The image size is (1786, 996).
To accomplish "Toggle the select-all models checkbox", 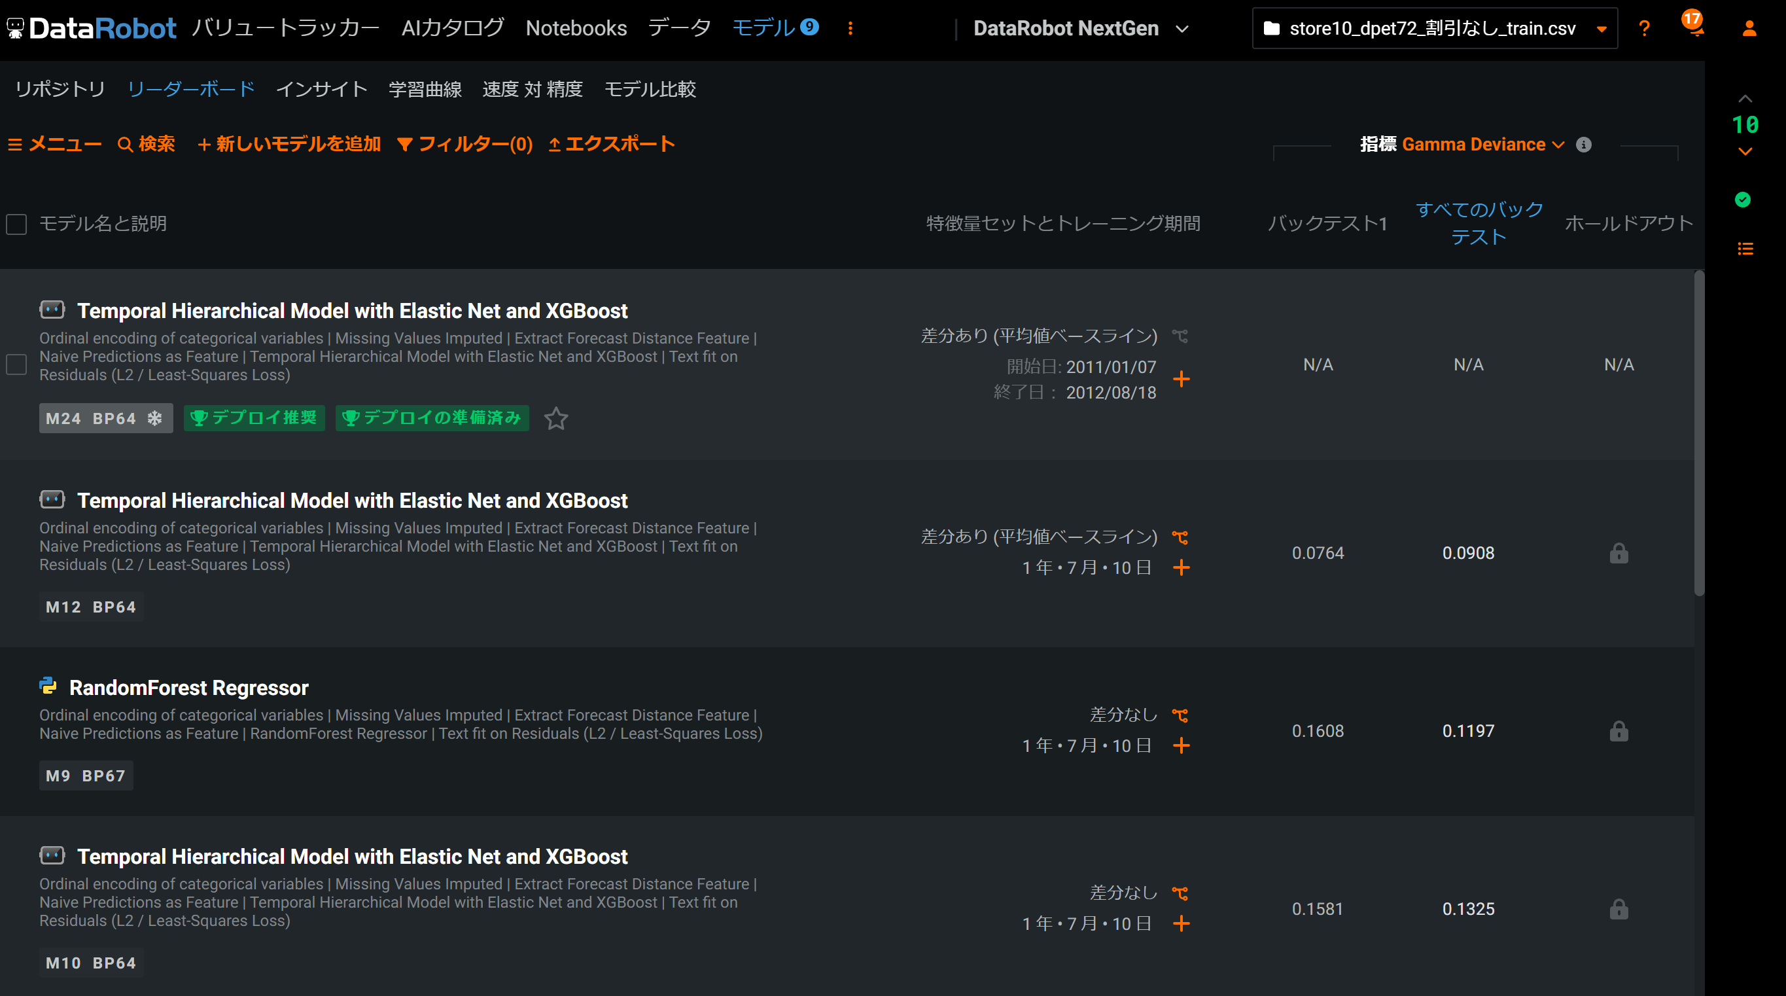I will pyautogui.click(x=16, y=224).
